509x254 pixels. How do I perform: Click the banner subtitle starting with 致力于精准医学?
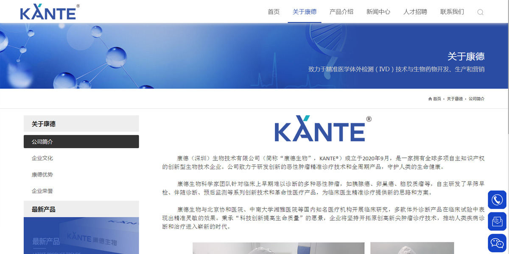click(x=396, y=69)
